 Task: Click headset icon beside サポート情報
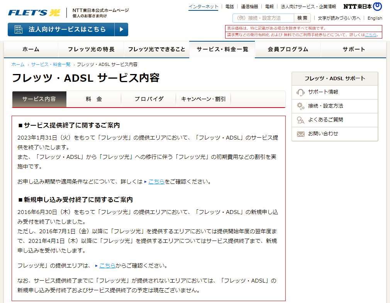pos(300,92)
